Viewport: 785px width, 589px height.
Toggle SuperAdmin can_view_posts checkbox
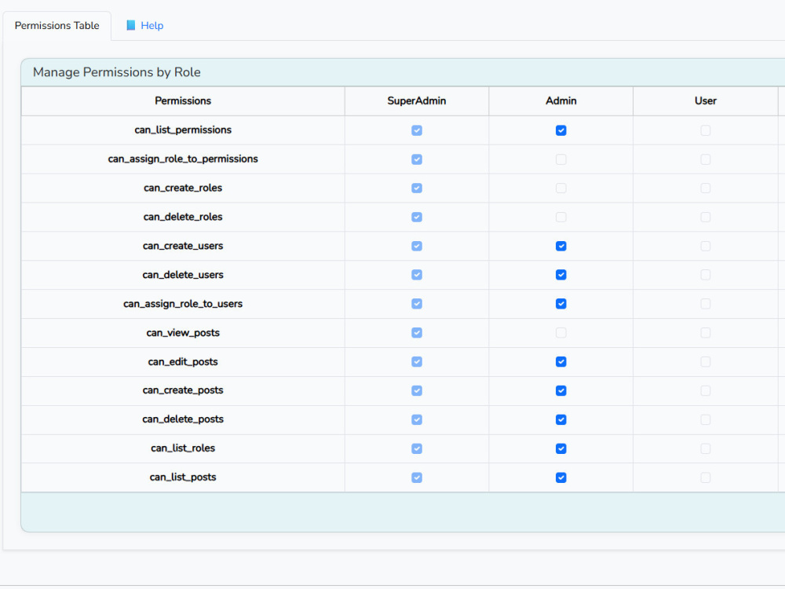(x=417, y=333)
